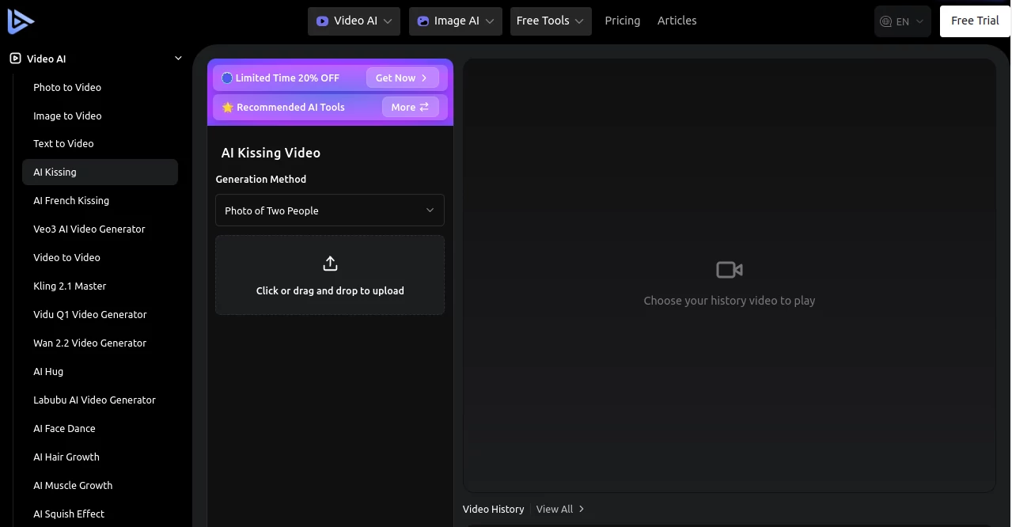The width and height of the screenshot is (1012, 527).
Task: Click the upload icon in the drop zone
Action: (330, 262)
